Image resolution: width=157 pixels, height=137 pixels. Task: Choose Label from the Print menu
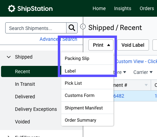point(87,71)
